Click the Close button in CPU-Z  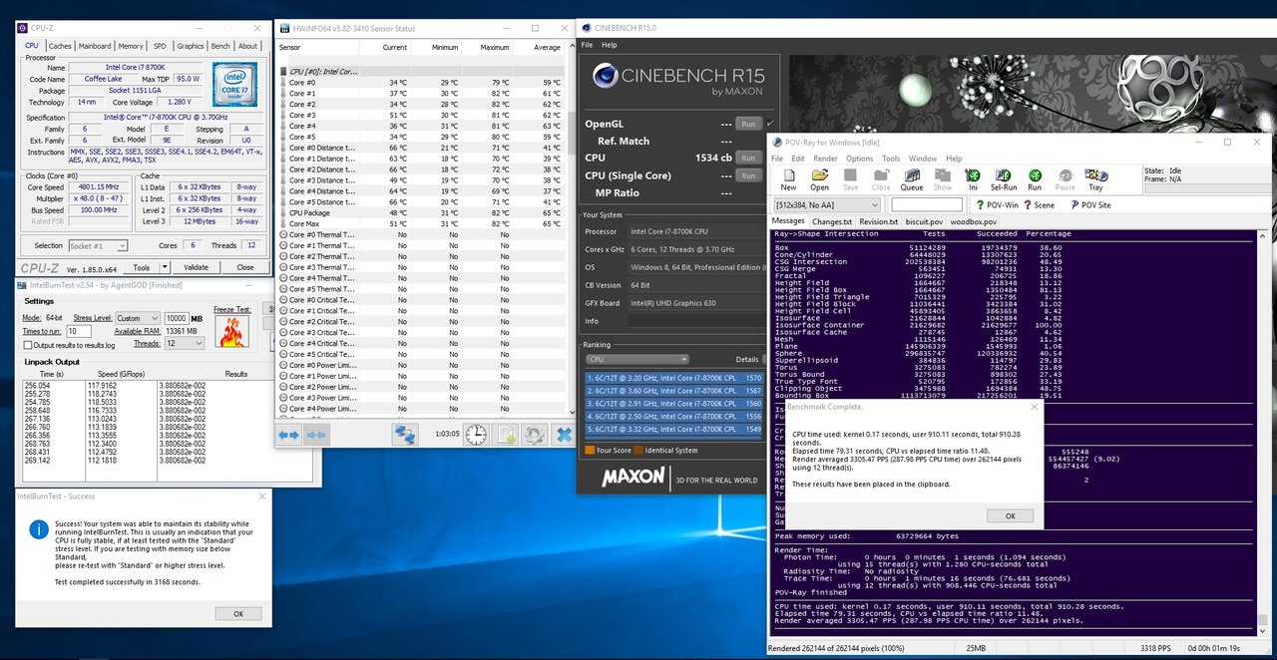pyautogui.click(x=244, y=267)
